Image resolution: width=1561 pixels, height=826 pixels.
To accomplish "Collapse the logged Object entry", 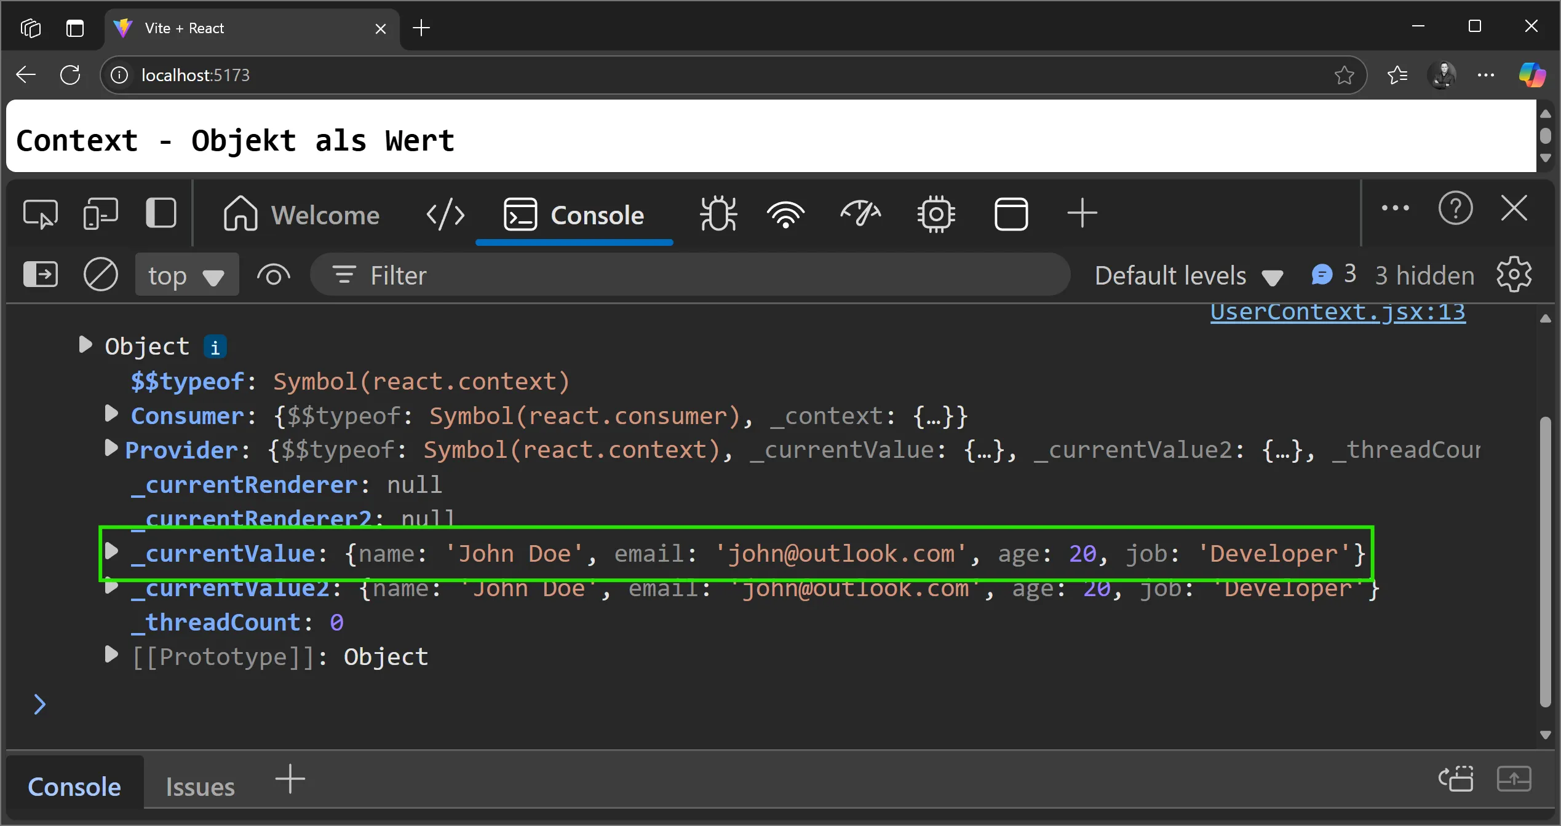I will point(85,345).
